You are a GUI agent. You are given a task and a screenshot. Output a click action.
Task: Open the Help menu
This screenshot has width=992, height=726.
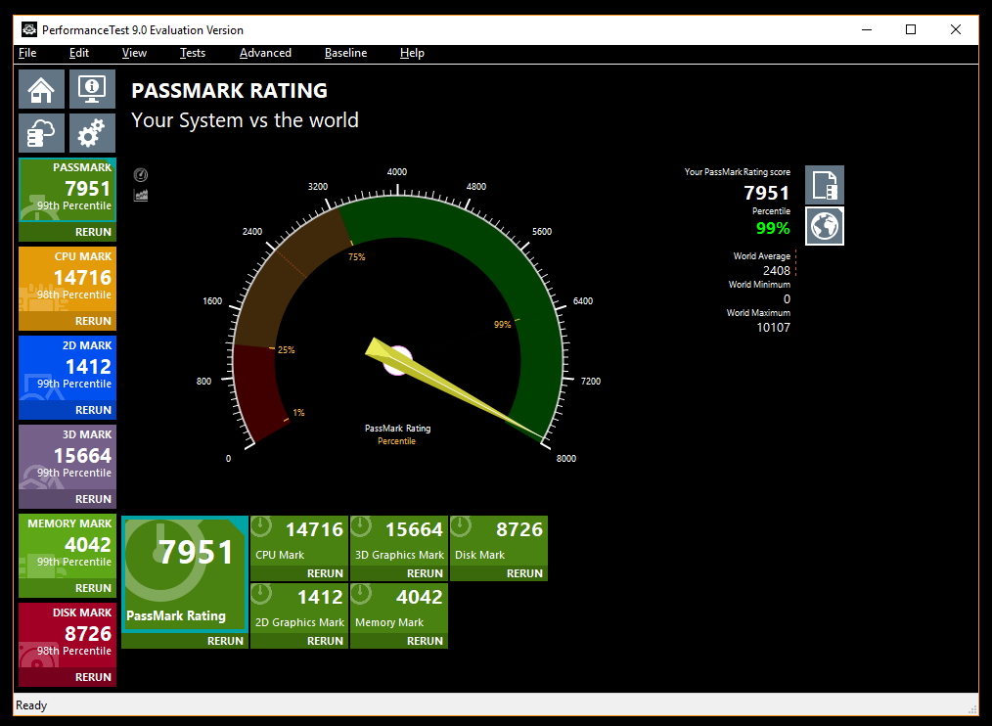[412, 53]
